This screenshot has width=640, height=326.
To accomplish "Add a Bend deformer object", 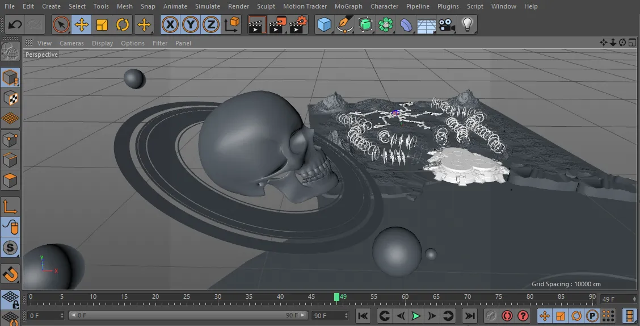I will (406, 25).
